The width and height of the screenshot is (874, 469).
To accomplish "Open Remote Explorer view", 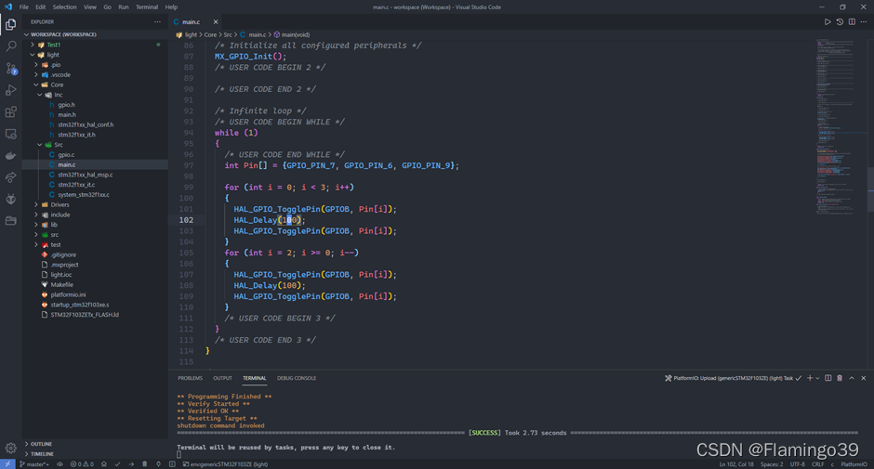I will click(10, 134).
